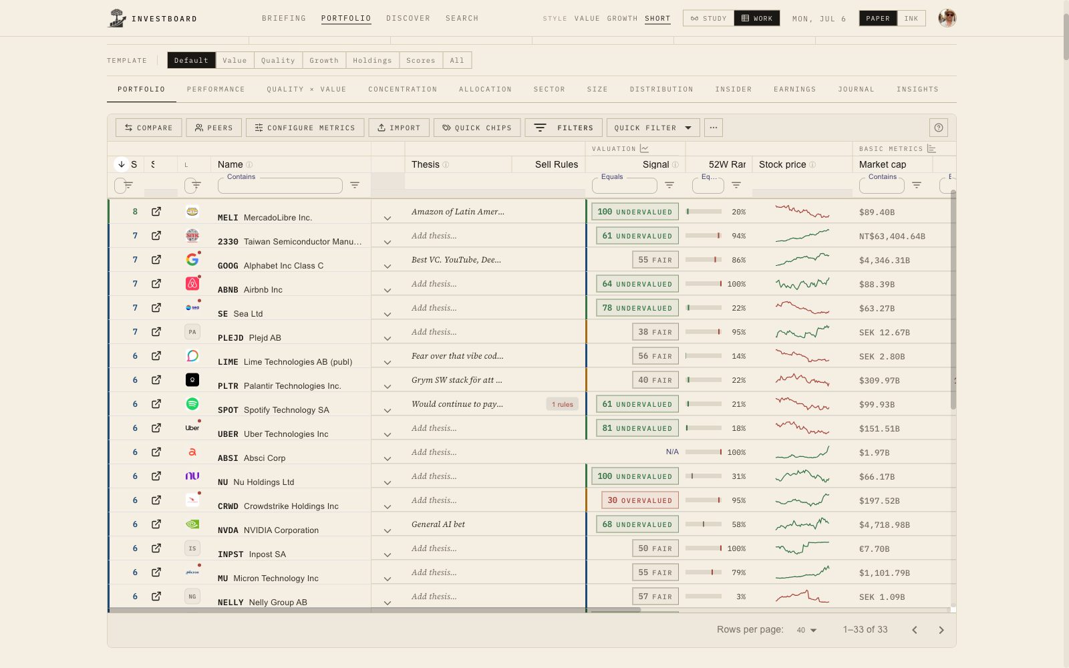Open Quick Chips

pos(477,128)
